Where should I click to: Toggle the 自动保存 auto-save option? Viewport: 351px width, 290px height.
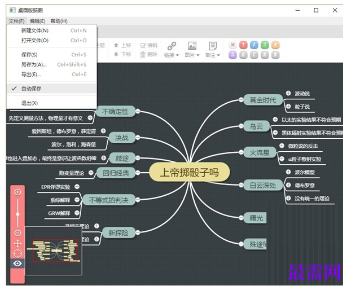pos(52,89)
